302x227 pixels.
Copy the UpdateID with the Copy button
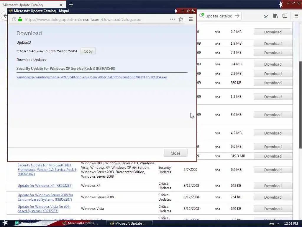pos(88,51)
